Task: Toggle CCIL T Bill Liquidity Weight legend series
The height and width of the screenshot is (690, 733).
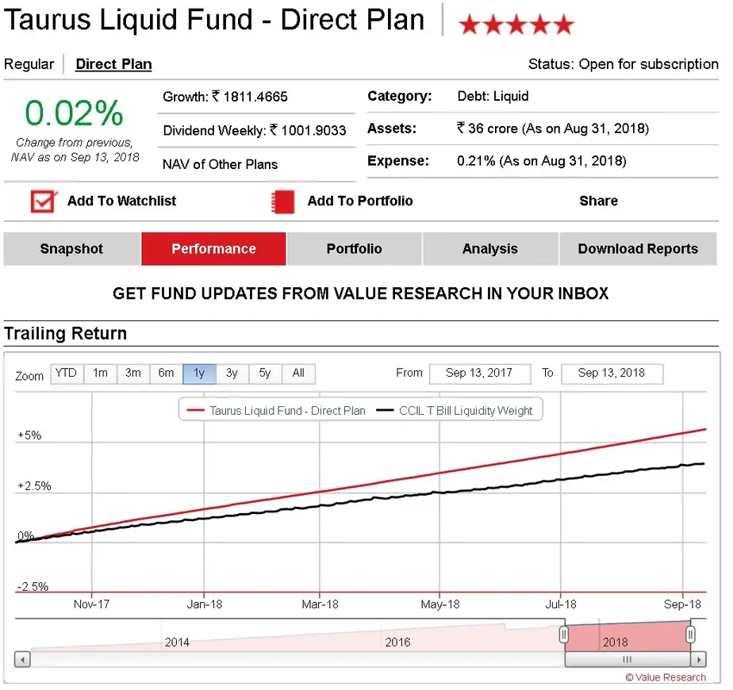Action: click(455, 411)
